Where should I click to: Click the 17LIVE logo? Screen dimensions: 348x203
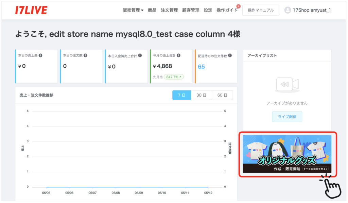pos(31,10)
